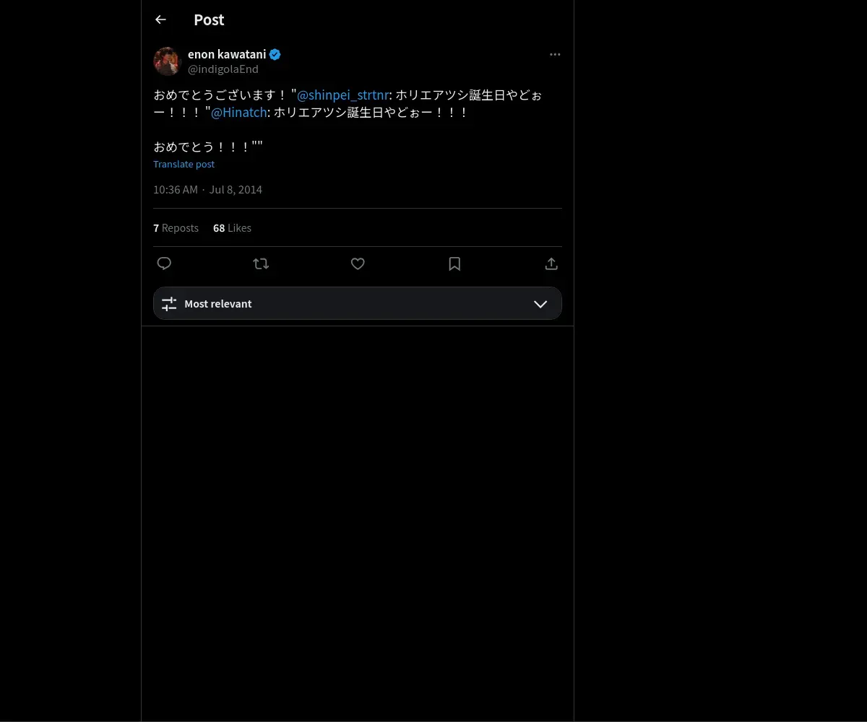The height and width of the screenshot is (722, 867).
Task: Expand the Most relevant chevron
Action: 540,304
